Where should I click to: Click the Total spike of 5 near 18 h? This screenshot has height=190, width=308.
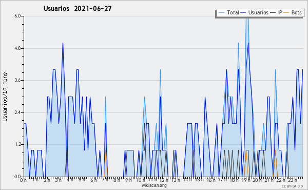click(x=239, y=43)
